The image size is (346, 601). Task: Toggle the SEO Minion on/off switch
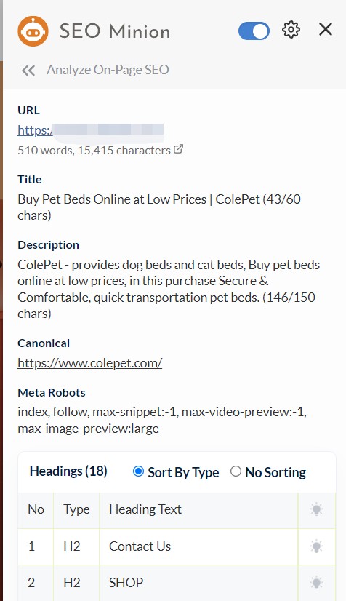pyautogui.click(x=254, y=31)
